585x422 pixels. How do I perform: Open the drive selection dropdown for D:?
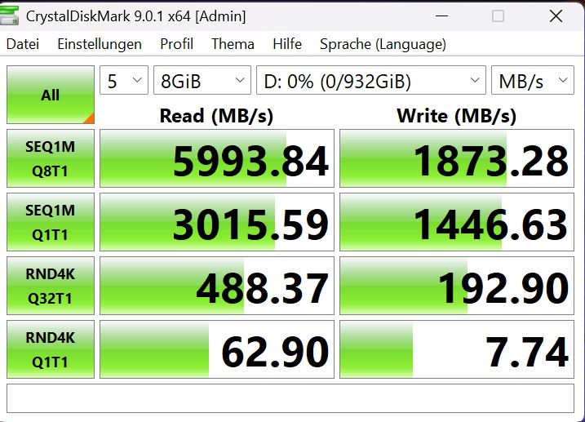pyautogui.click(x=370, y=81)
